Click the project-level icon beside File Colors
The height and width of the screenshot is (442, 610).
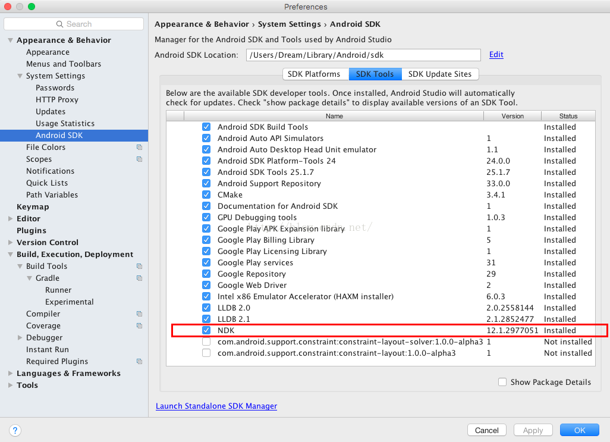[139, 148]
